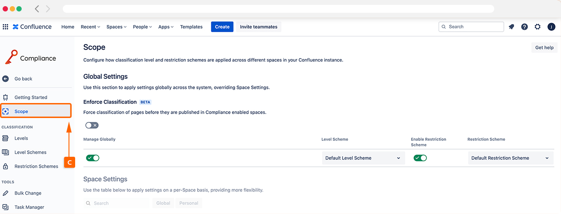Open the help question mark icon
This screenshot has width=561, height=214.
[x=524, y=27]
